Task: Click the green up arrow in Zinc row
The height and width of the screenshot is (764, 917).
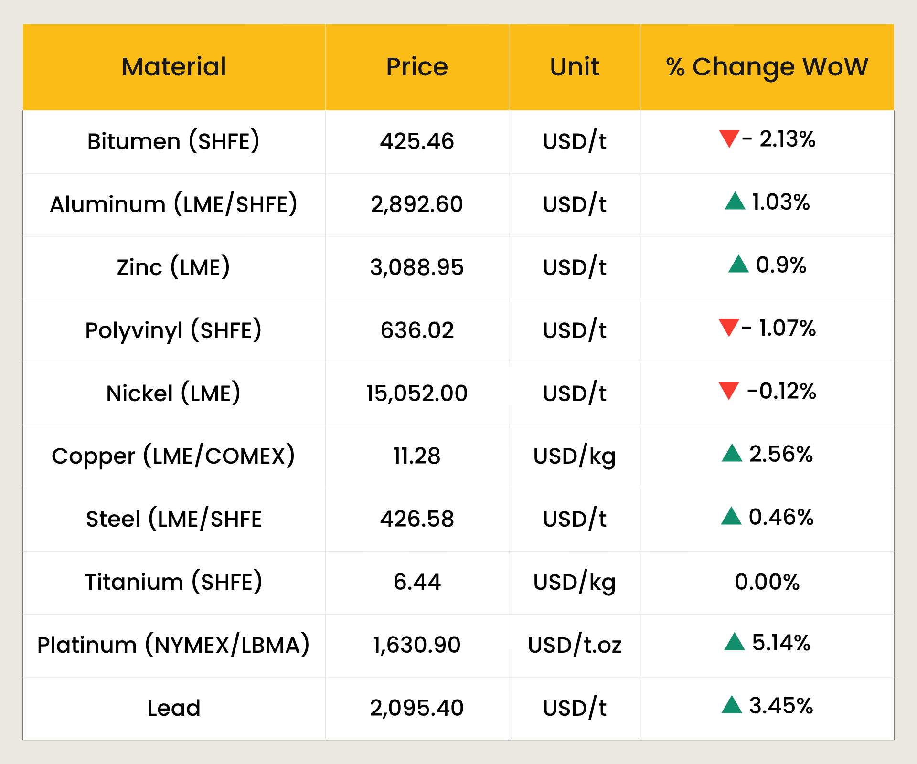Action: point(738,264)
